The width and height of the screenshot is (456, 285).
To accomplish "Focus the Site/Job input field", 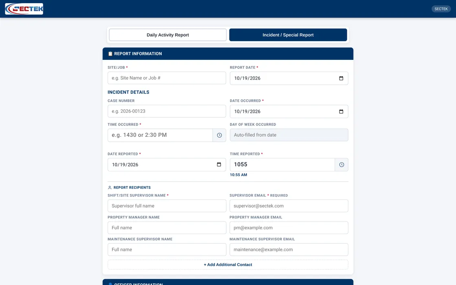I will pos(167,78).
